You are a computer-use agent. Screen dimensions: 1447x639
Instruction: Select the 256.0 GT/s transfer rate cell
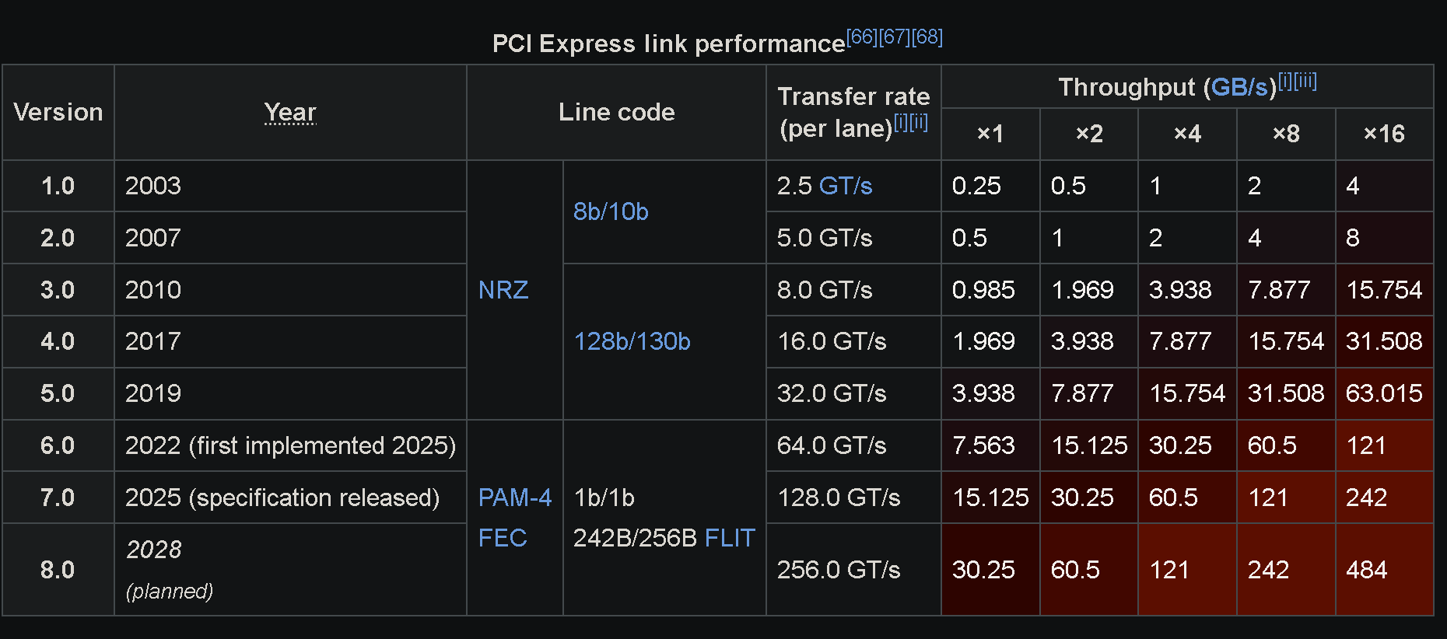tap(853, 570)
